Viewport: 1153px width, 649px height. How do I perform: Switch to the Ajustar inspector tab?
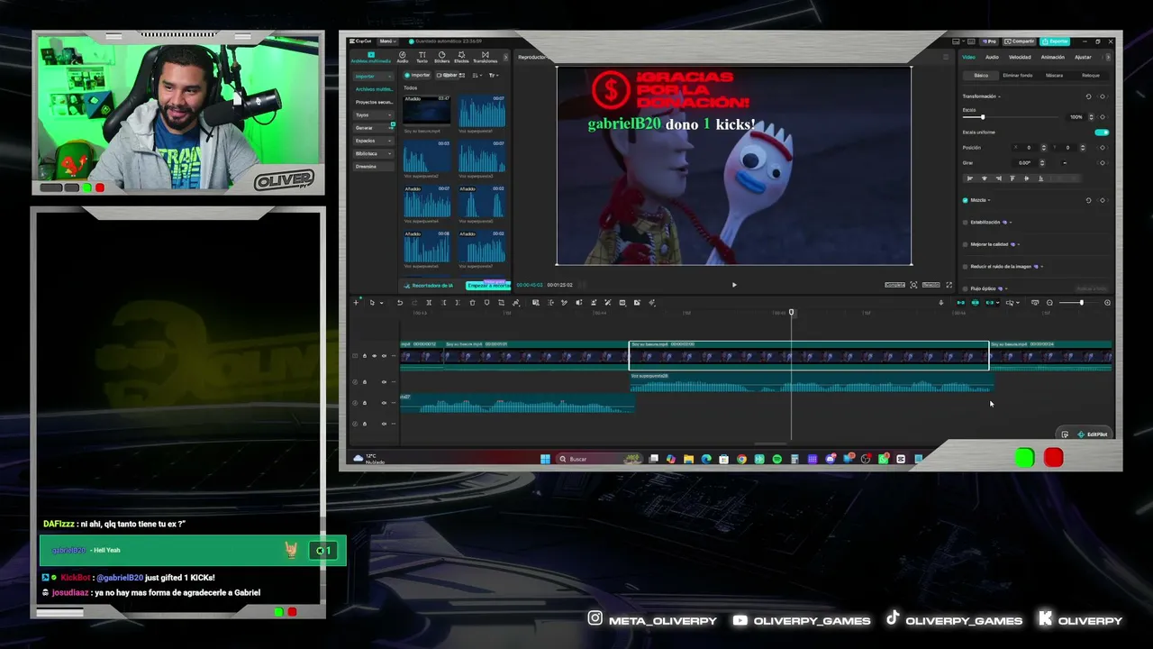click(x=1083, y=57)
